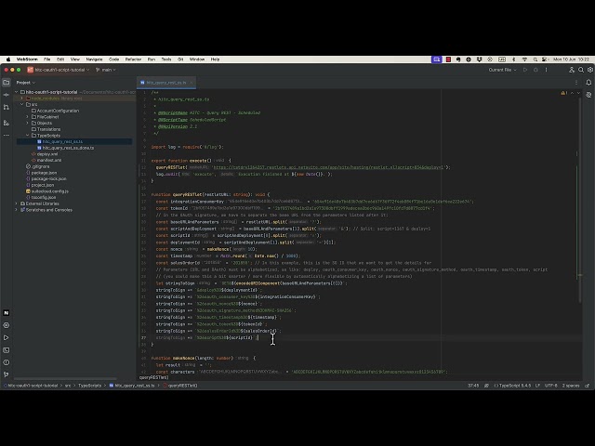
Task: Click the TypeScripts breadcrumb in navigation bar
Action: (x=89, y=386)
